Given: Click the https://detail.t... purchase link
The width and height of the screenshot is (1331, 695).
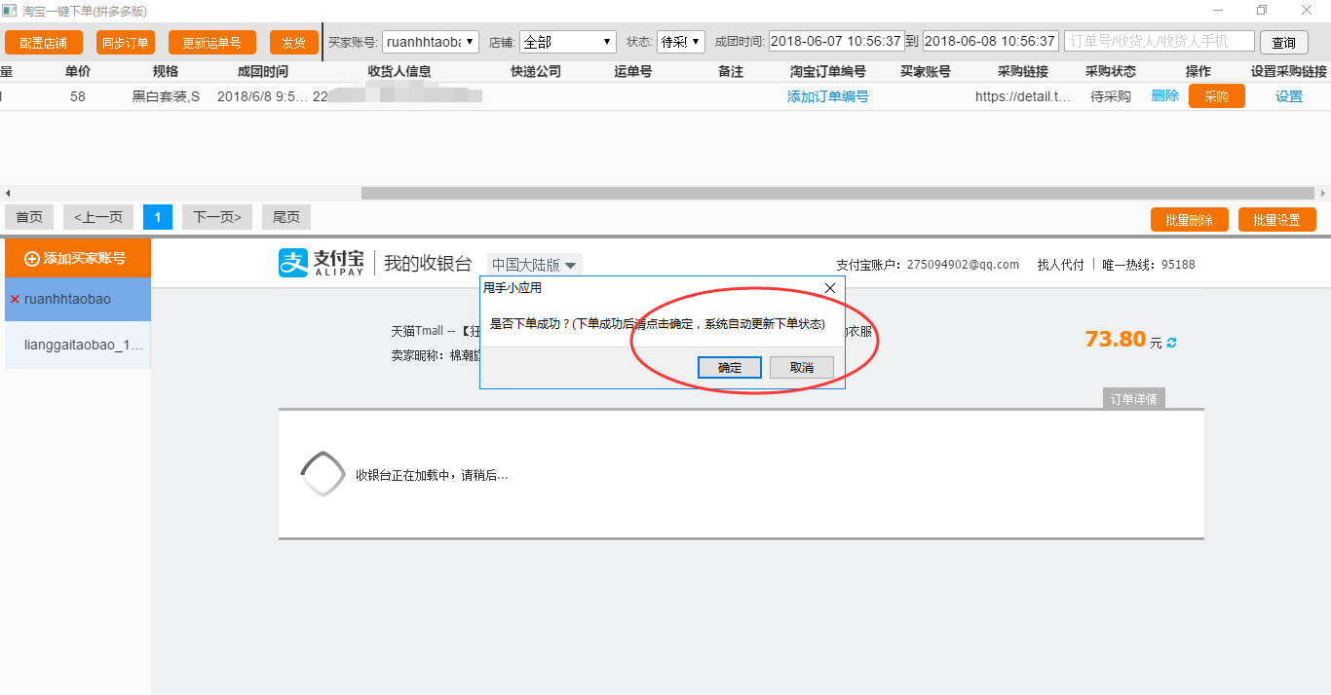Looking at the screenshot, I should (x=1023, y=96).
